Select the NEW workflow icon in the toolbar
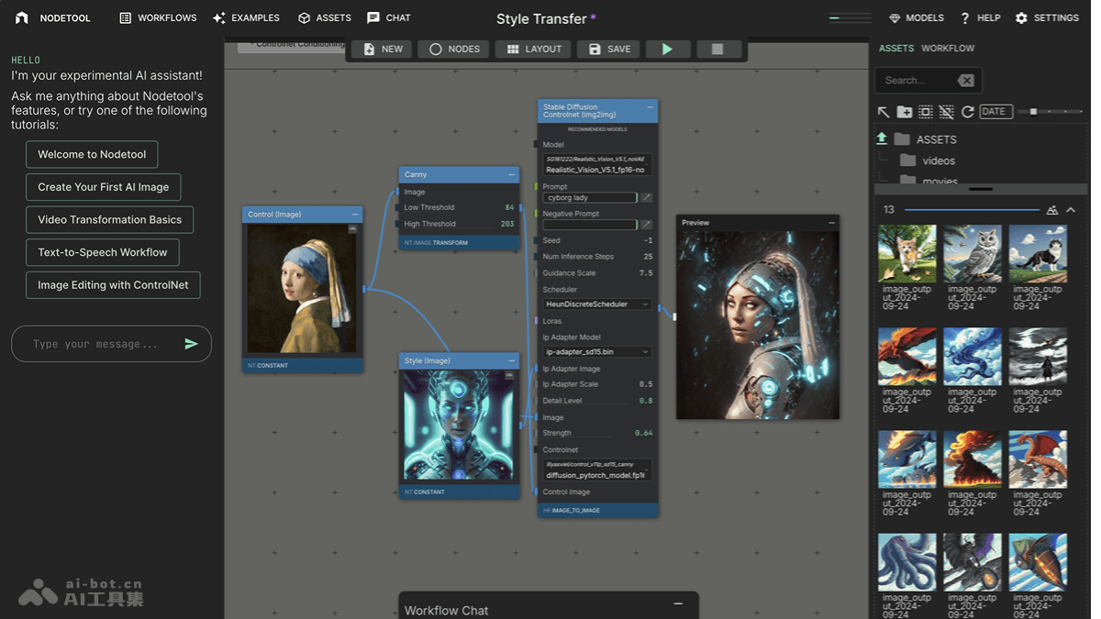The image size is (1101, 619). 369,49
